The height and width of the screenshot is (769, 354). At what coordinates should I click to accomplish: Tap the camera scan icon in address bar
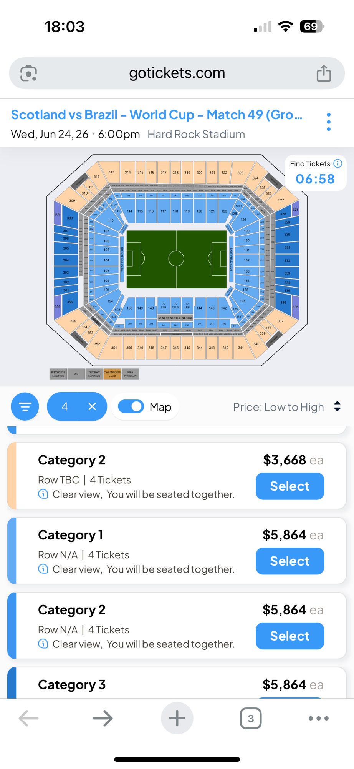coord(29,73)
